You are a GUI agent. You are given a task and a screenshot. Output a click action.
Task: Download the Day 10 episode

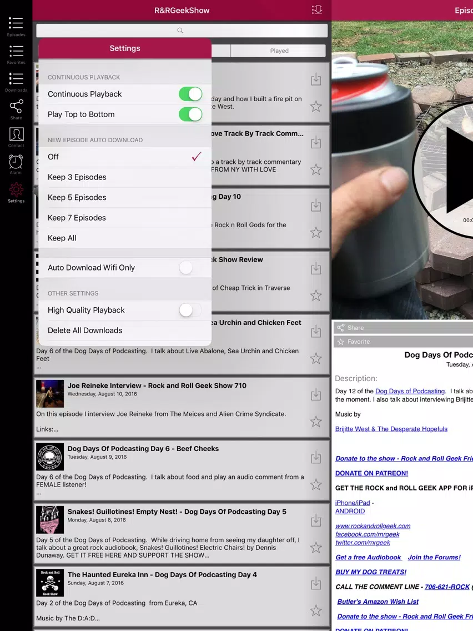tap(316, 205)
